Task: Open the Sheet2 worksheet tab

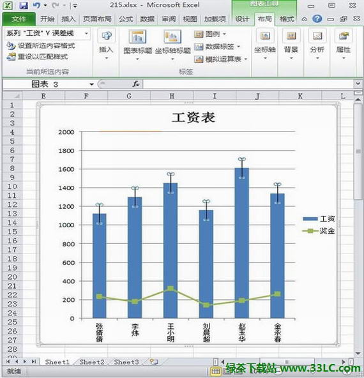Action: (x=92, y=362)
